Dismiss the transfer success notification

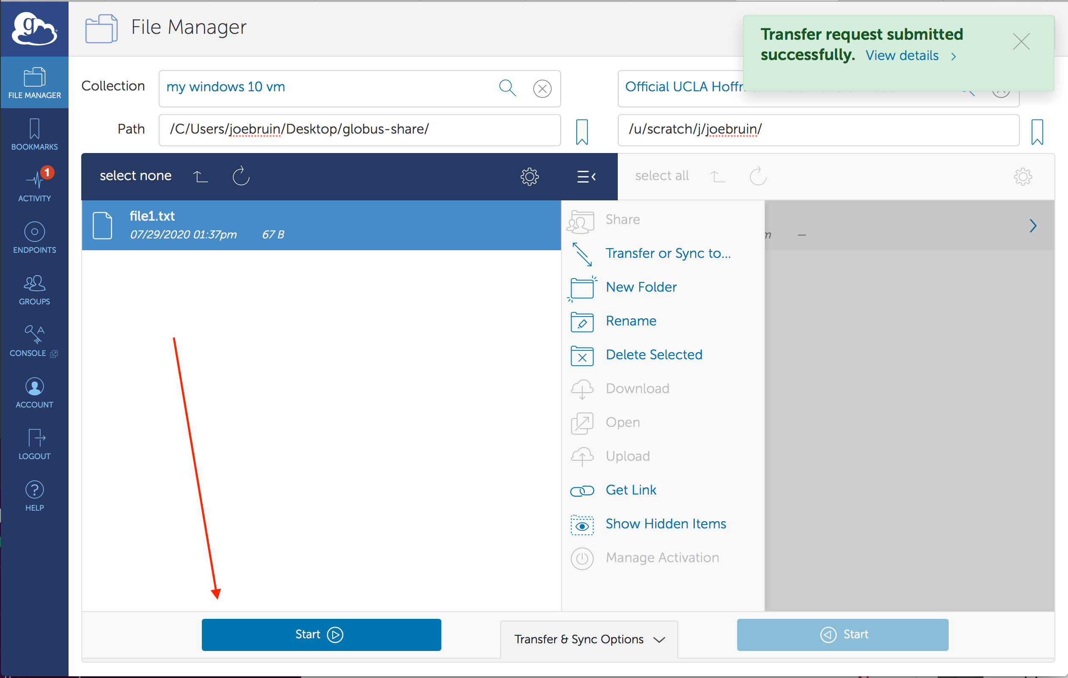click(1021, 42)
